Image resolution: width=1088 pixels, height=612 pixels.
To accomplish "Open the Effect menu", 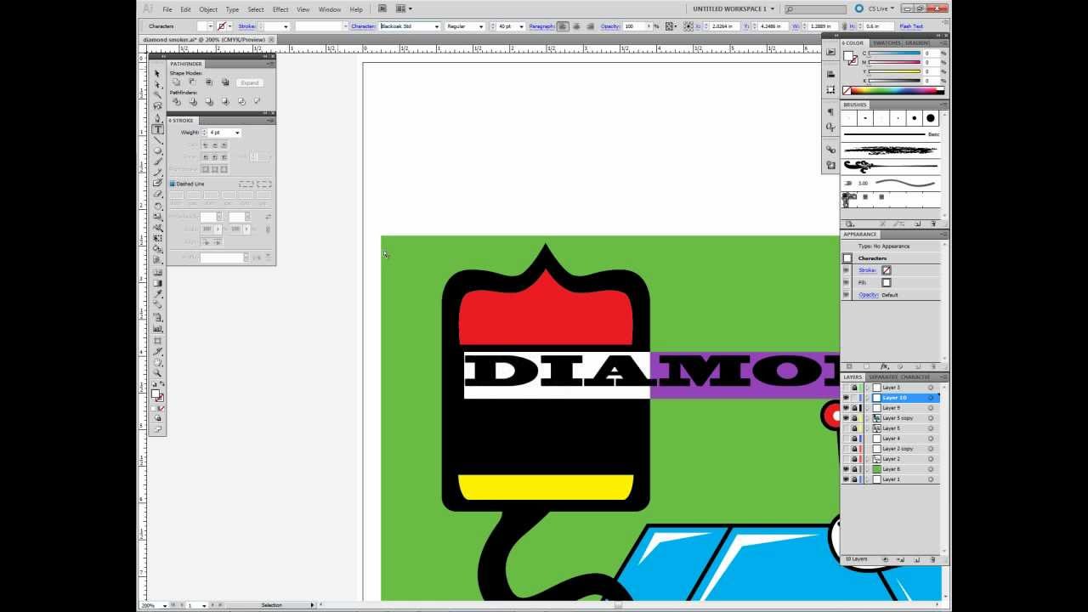I will coord(280,9).
